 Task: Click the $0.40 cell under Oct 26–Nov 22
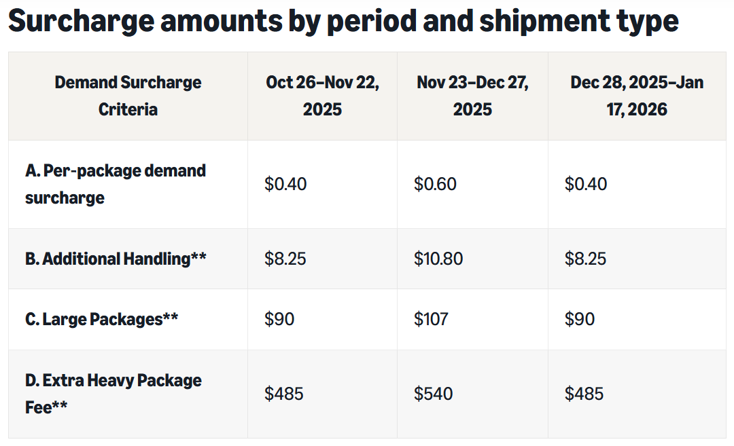click(x=285, y=184)
